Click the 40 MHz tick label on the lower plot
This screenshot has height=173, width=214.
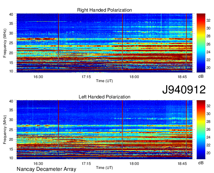click(x=11, y=101)
